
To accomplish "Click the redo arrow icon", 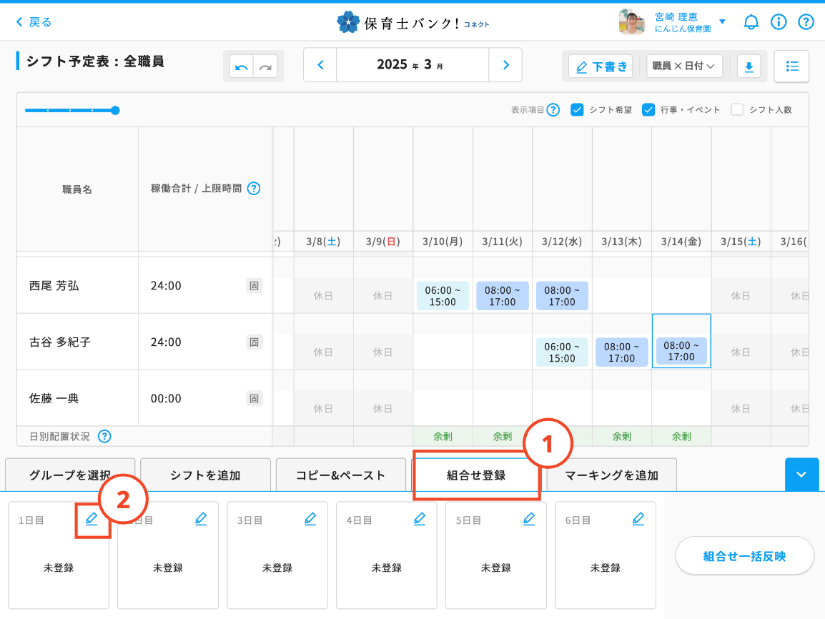I will (x=266, y=66).
